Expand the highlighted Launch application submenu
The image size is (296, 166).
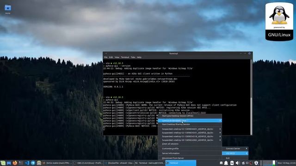coord(190,121)
